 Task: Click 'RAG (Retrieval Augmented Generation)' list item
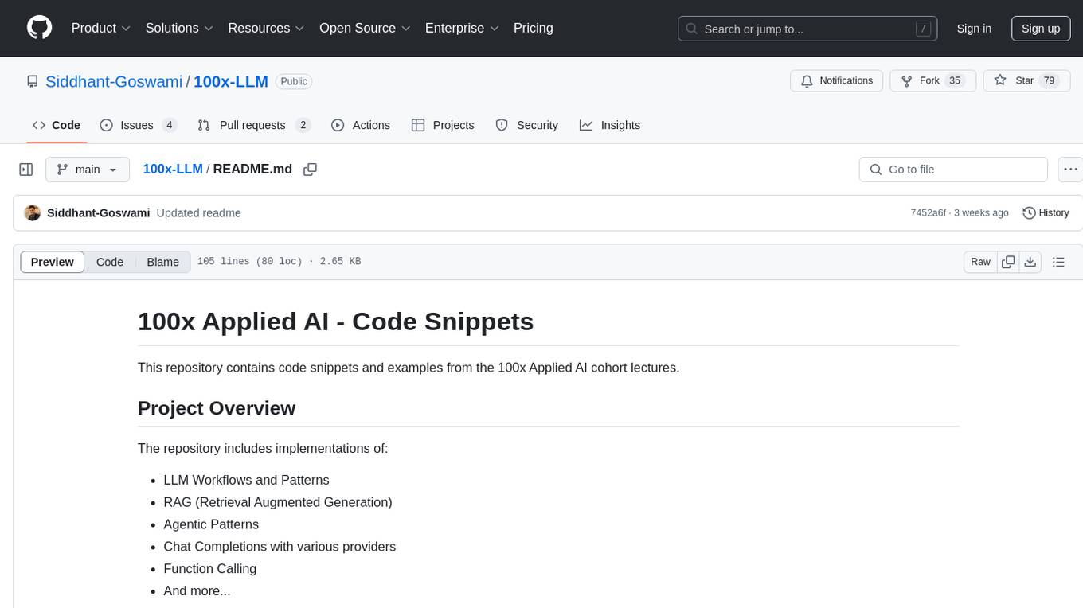point(278,502)
